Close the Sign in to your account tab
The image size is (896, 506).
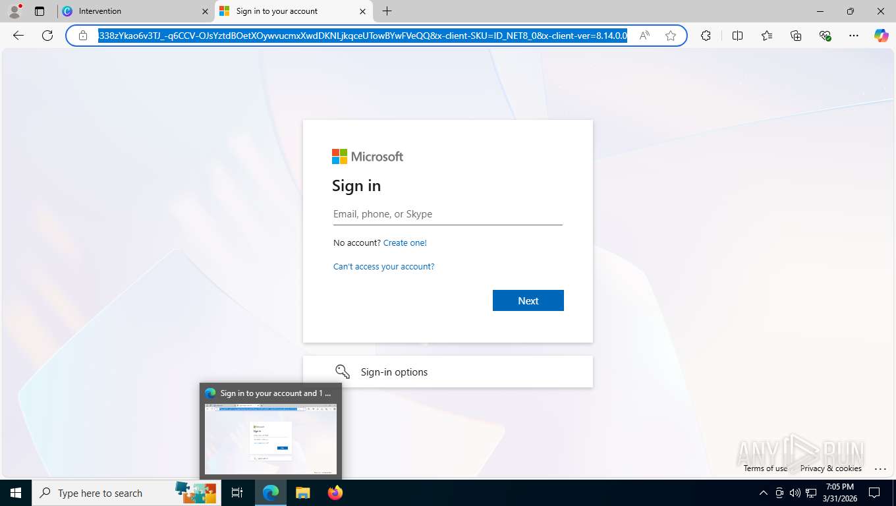[x=362, y=11]
